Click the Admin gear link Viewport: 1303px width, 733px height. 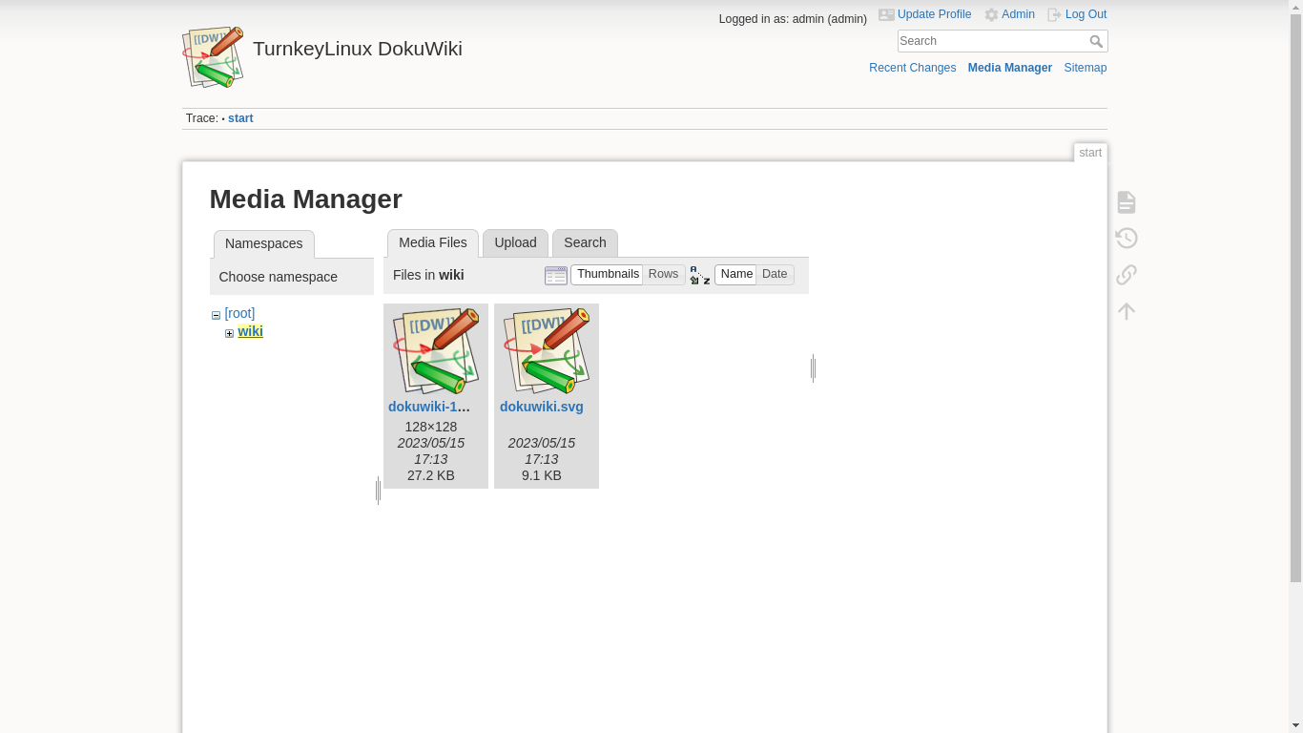pyautogui.click(x=1009, y=14)
